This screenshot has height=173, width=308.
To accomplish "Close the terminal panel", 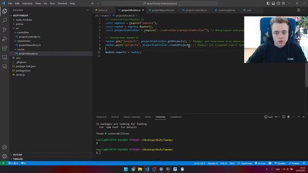I will 304,117.
